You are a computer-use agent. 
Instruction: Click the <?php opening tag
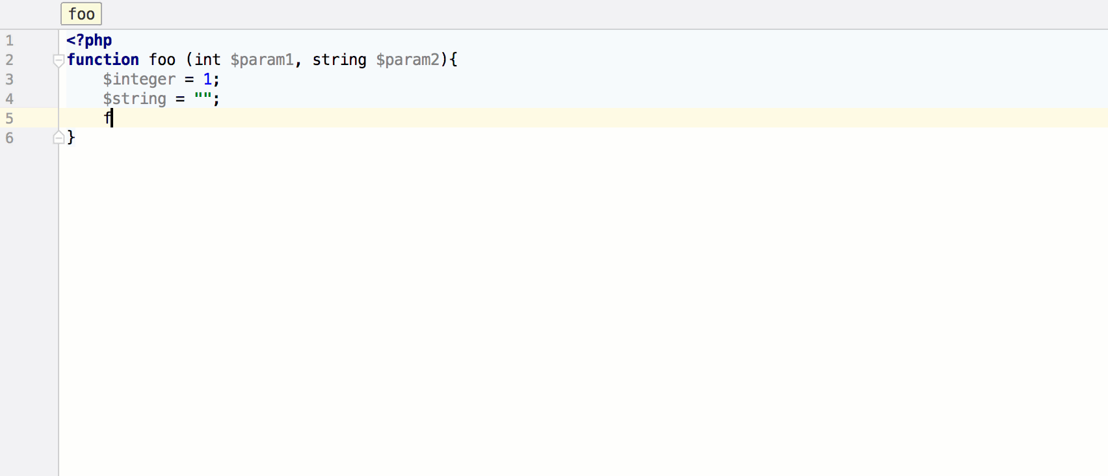point(89,40)
